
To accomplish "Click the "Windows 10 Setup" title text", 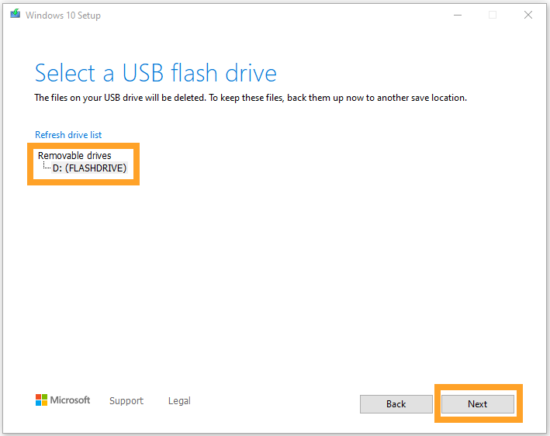I will click(x=63, y=15).
